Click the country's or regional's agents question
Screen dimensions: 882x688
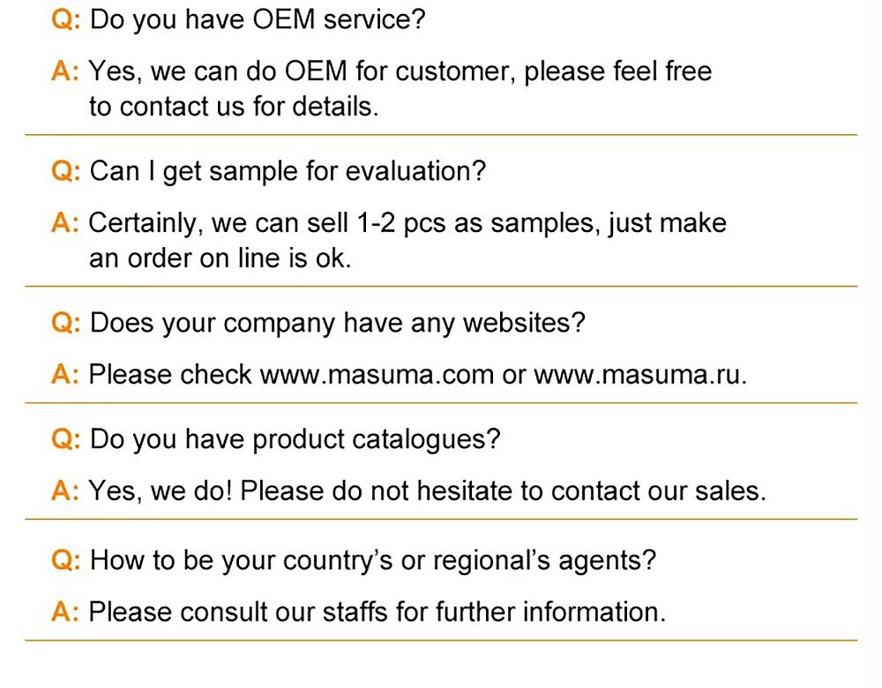373,560
